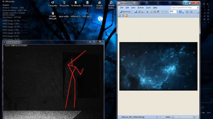
Task: Click the toolbar overflow arrow at far right
Action: click(198, 12)
